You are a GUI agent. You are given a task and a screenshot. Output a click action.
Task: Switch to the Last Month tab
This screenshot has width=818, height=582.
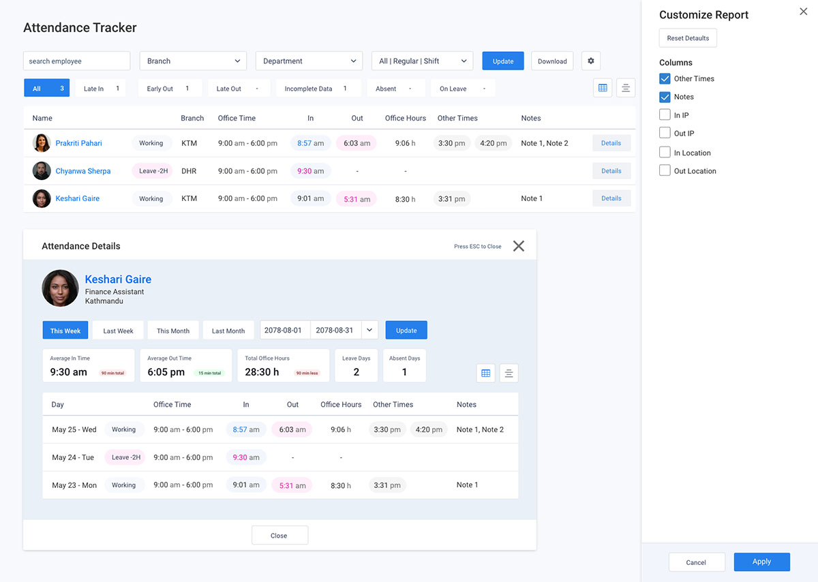tap(228, 330)
